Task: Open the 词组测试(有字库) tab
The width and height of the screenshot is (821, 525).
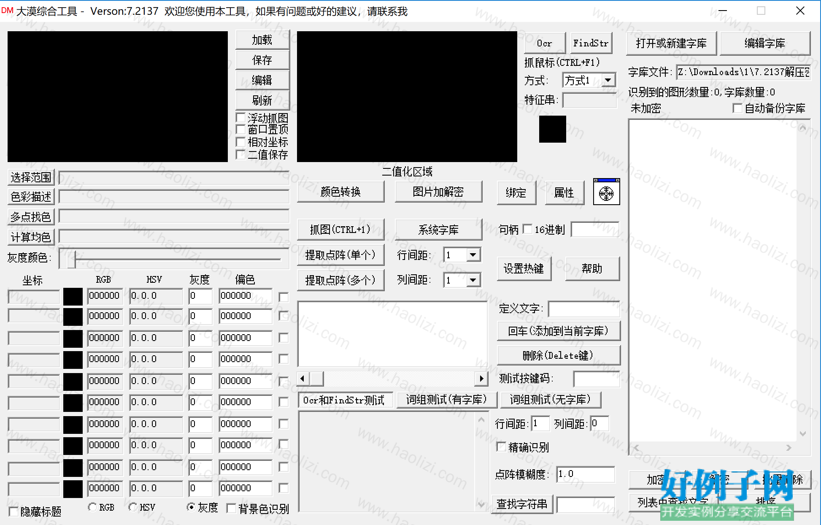Action: (x=447, y=400)
